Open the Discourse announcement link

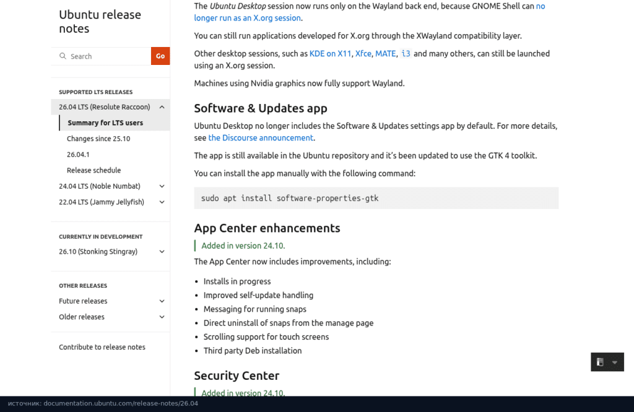click(261, 138)
